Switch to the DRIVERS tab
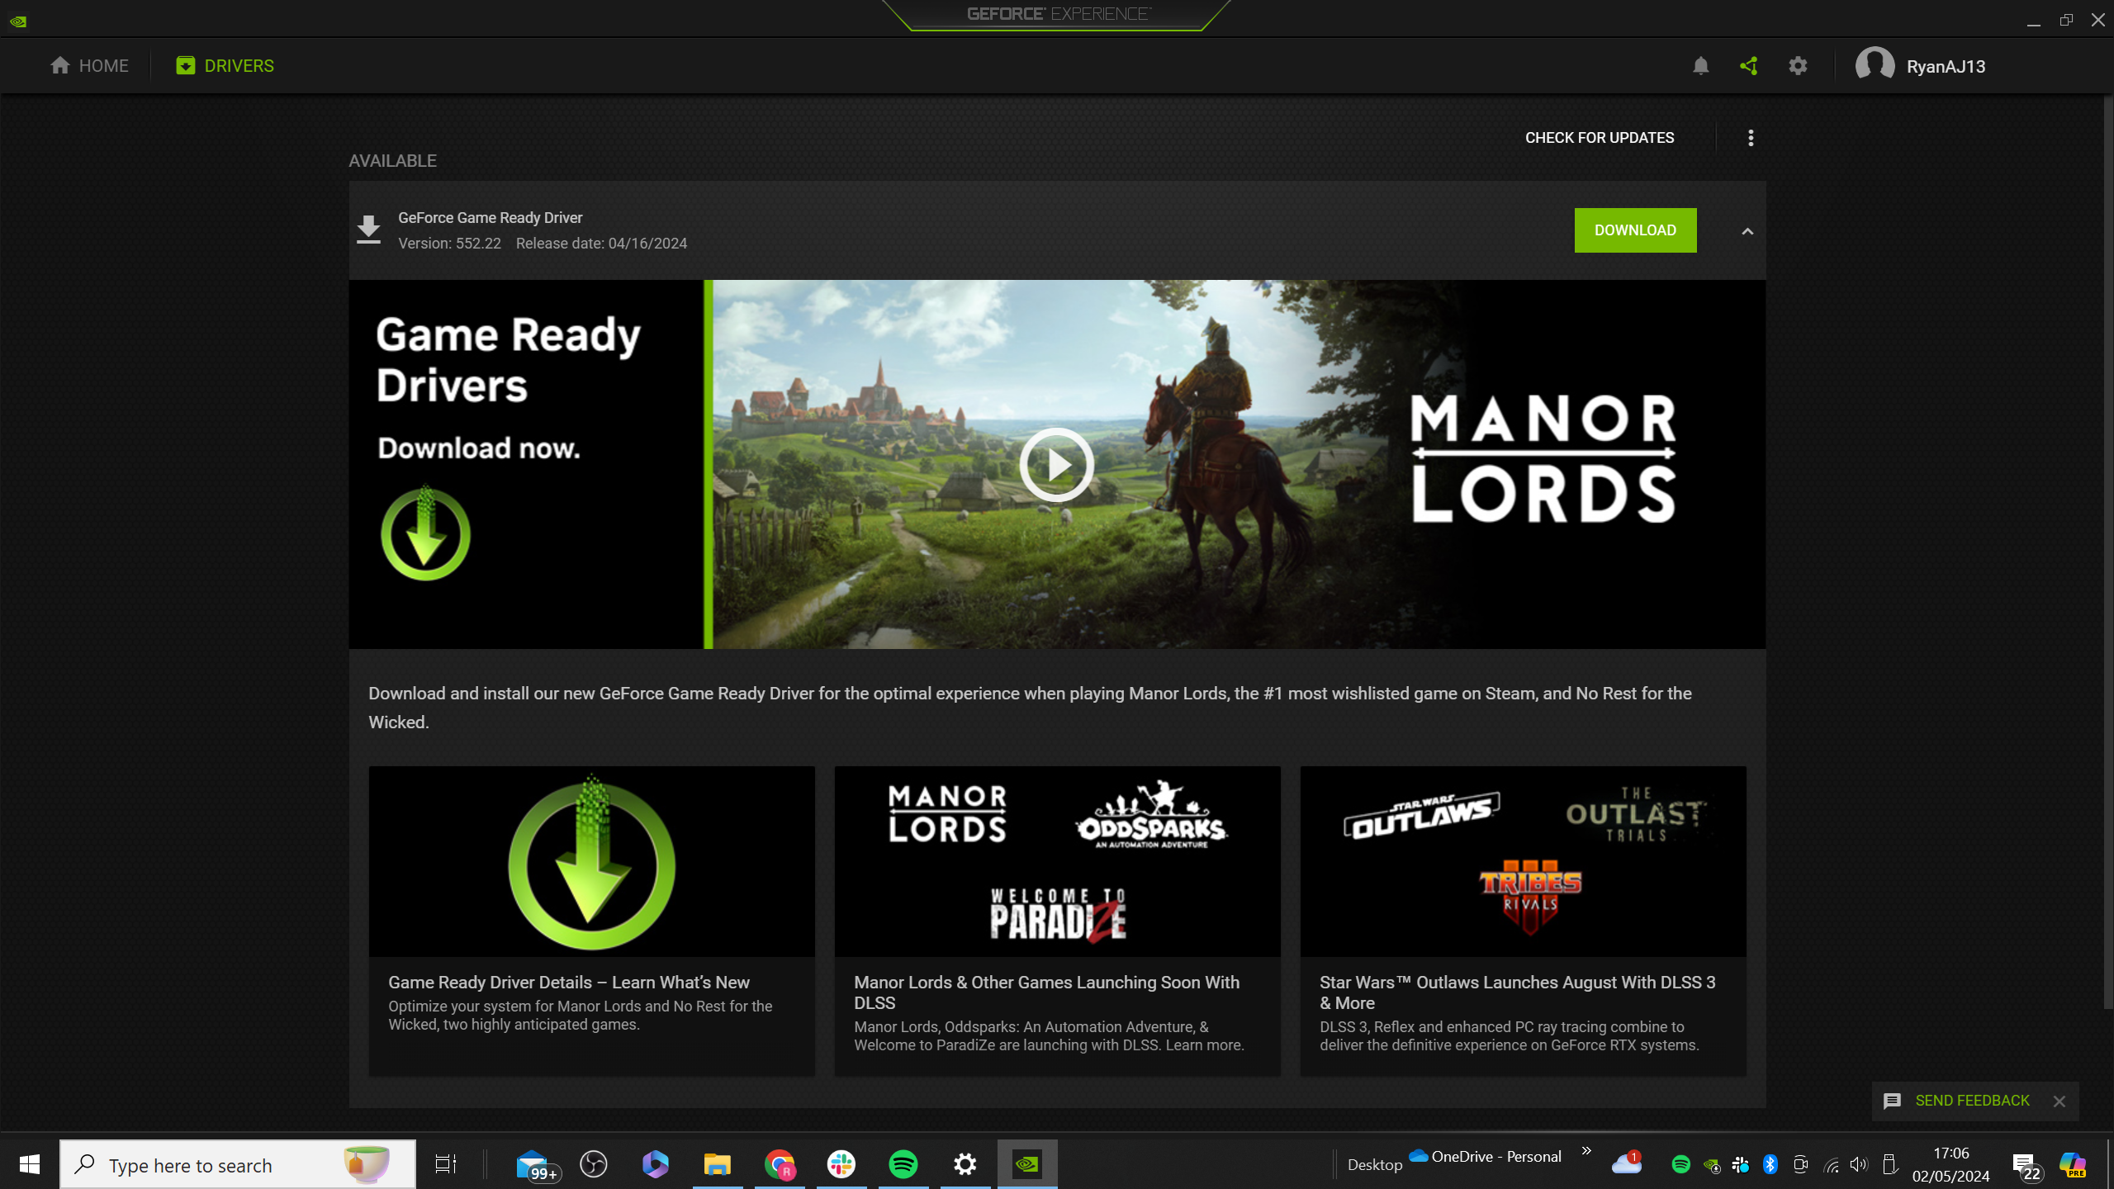 coord(225,66)
